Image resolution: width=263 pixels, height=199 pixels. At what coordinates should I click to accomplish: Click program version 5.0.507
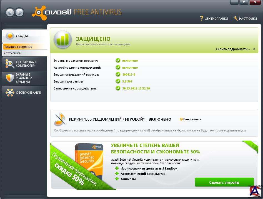(127, 81)
